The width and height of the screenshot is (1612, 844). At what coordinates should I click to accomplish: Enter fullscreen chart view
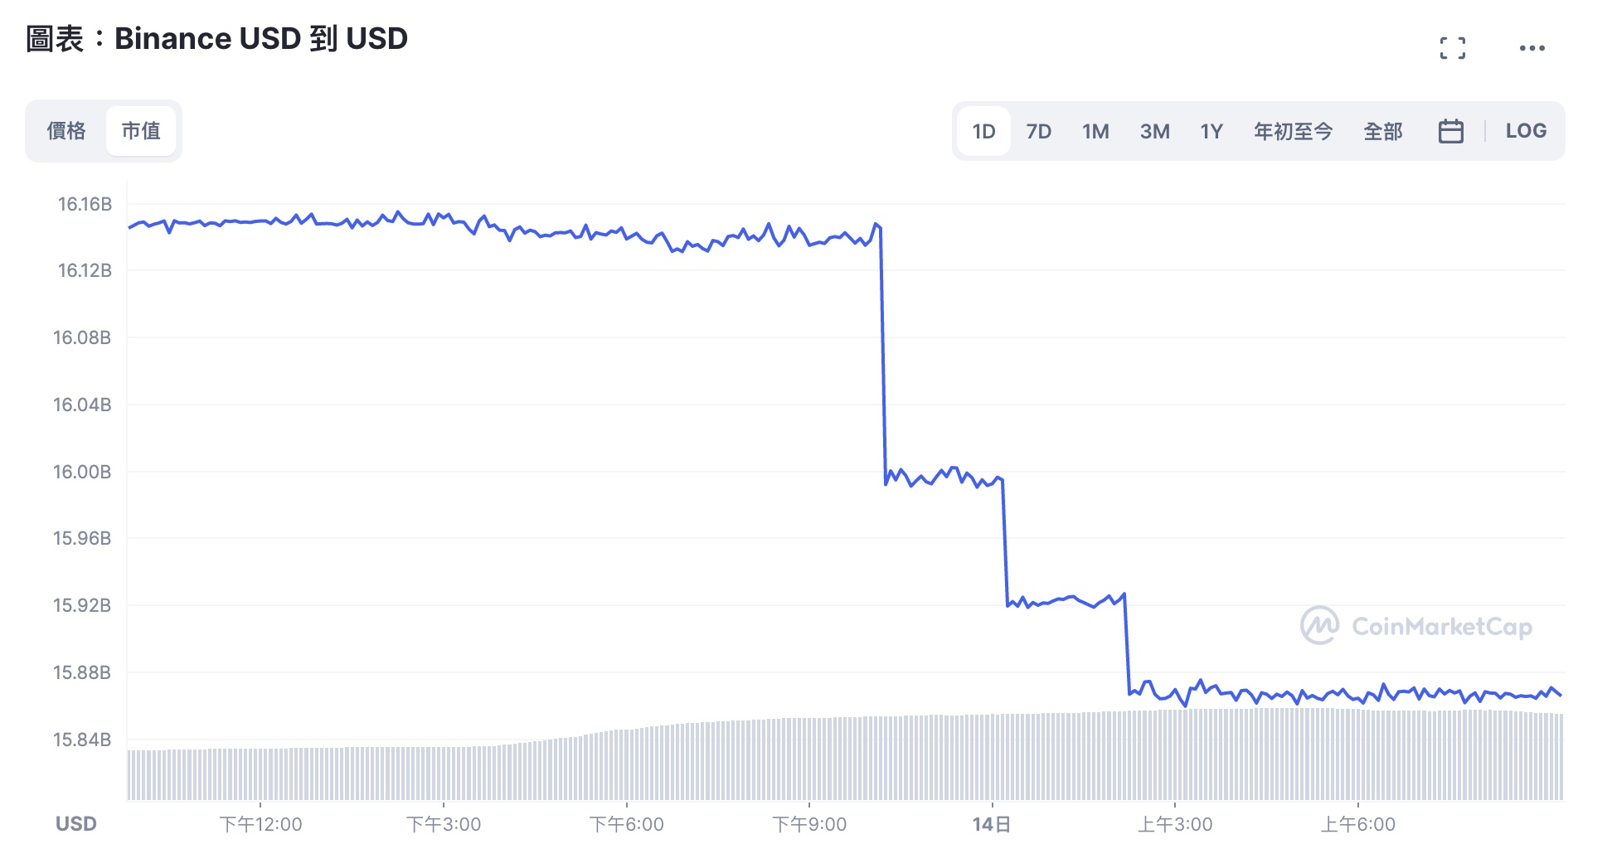[1452, 48]
